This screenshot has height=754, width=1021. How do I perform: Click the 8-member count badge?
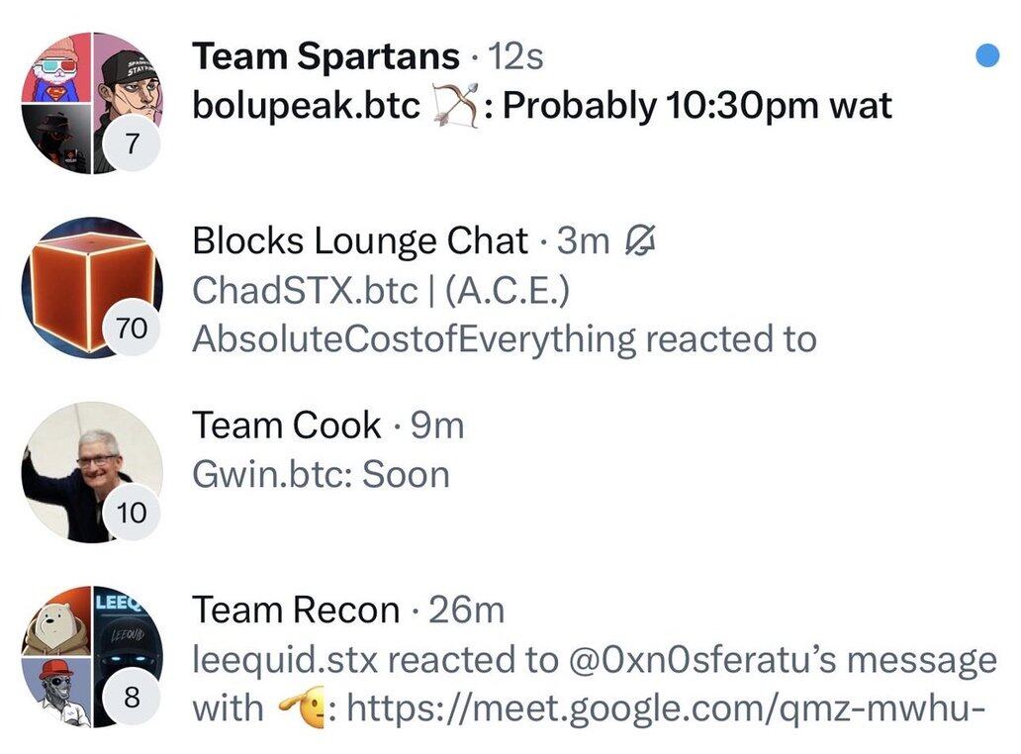132,699
